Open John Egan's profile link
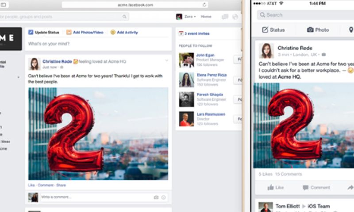 tap(205, 55)
